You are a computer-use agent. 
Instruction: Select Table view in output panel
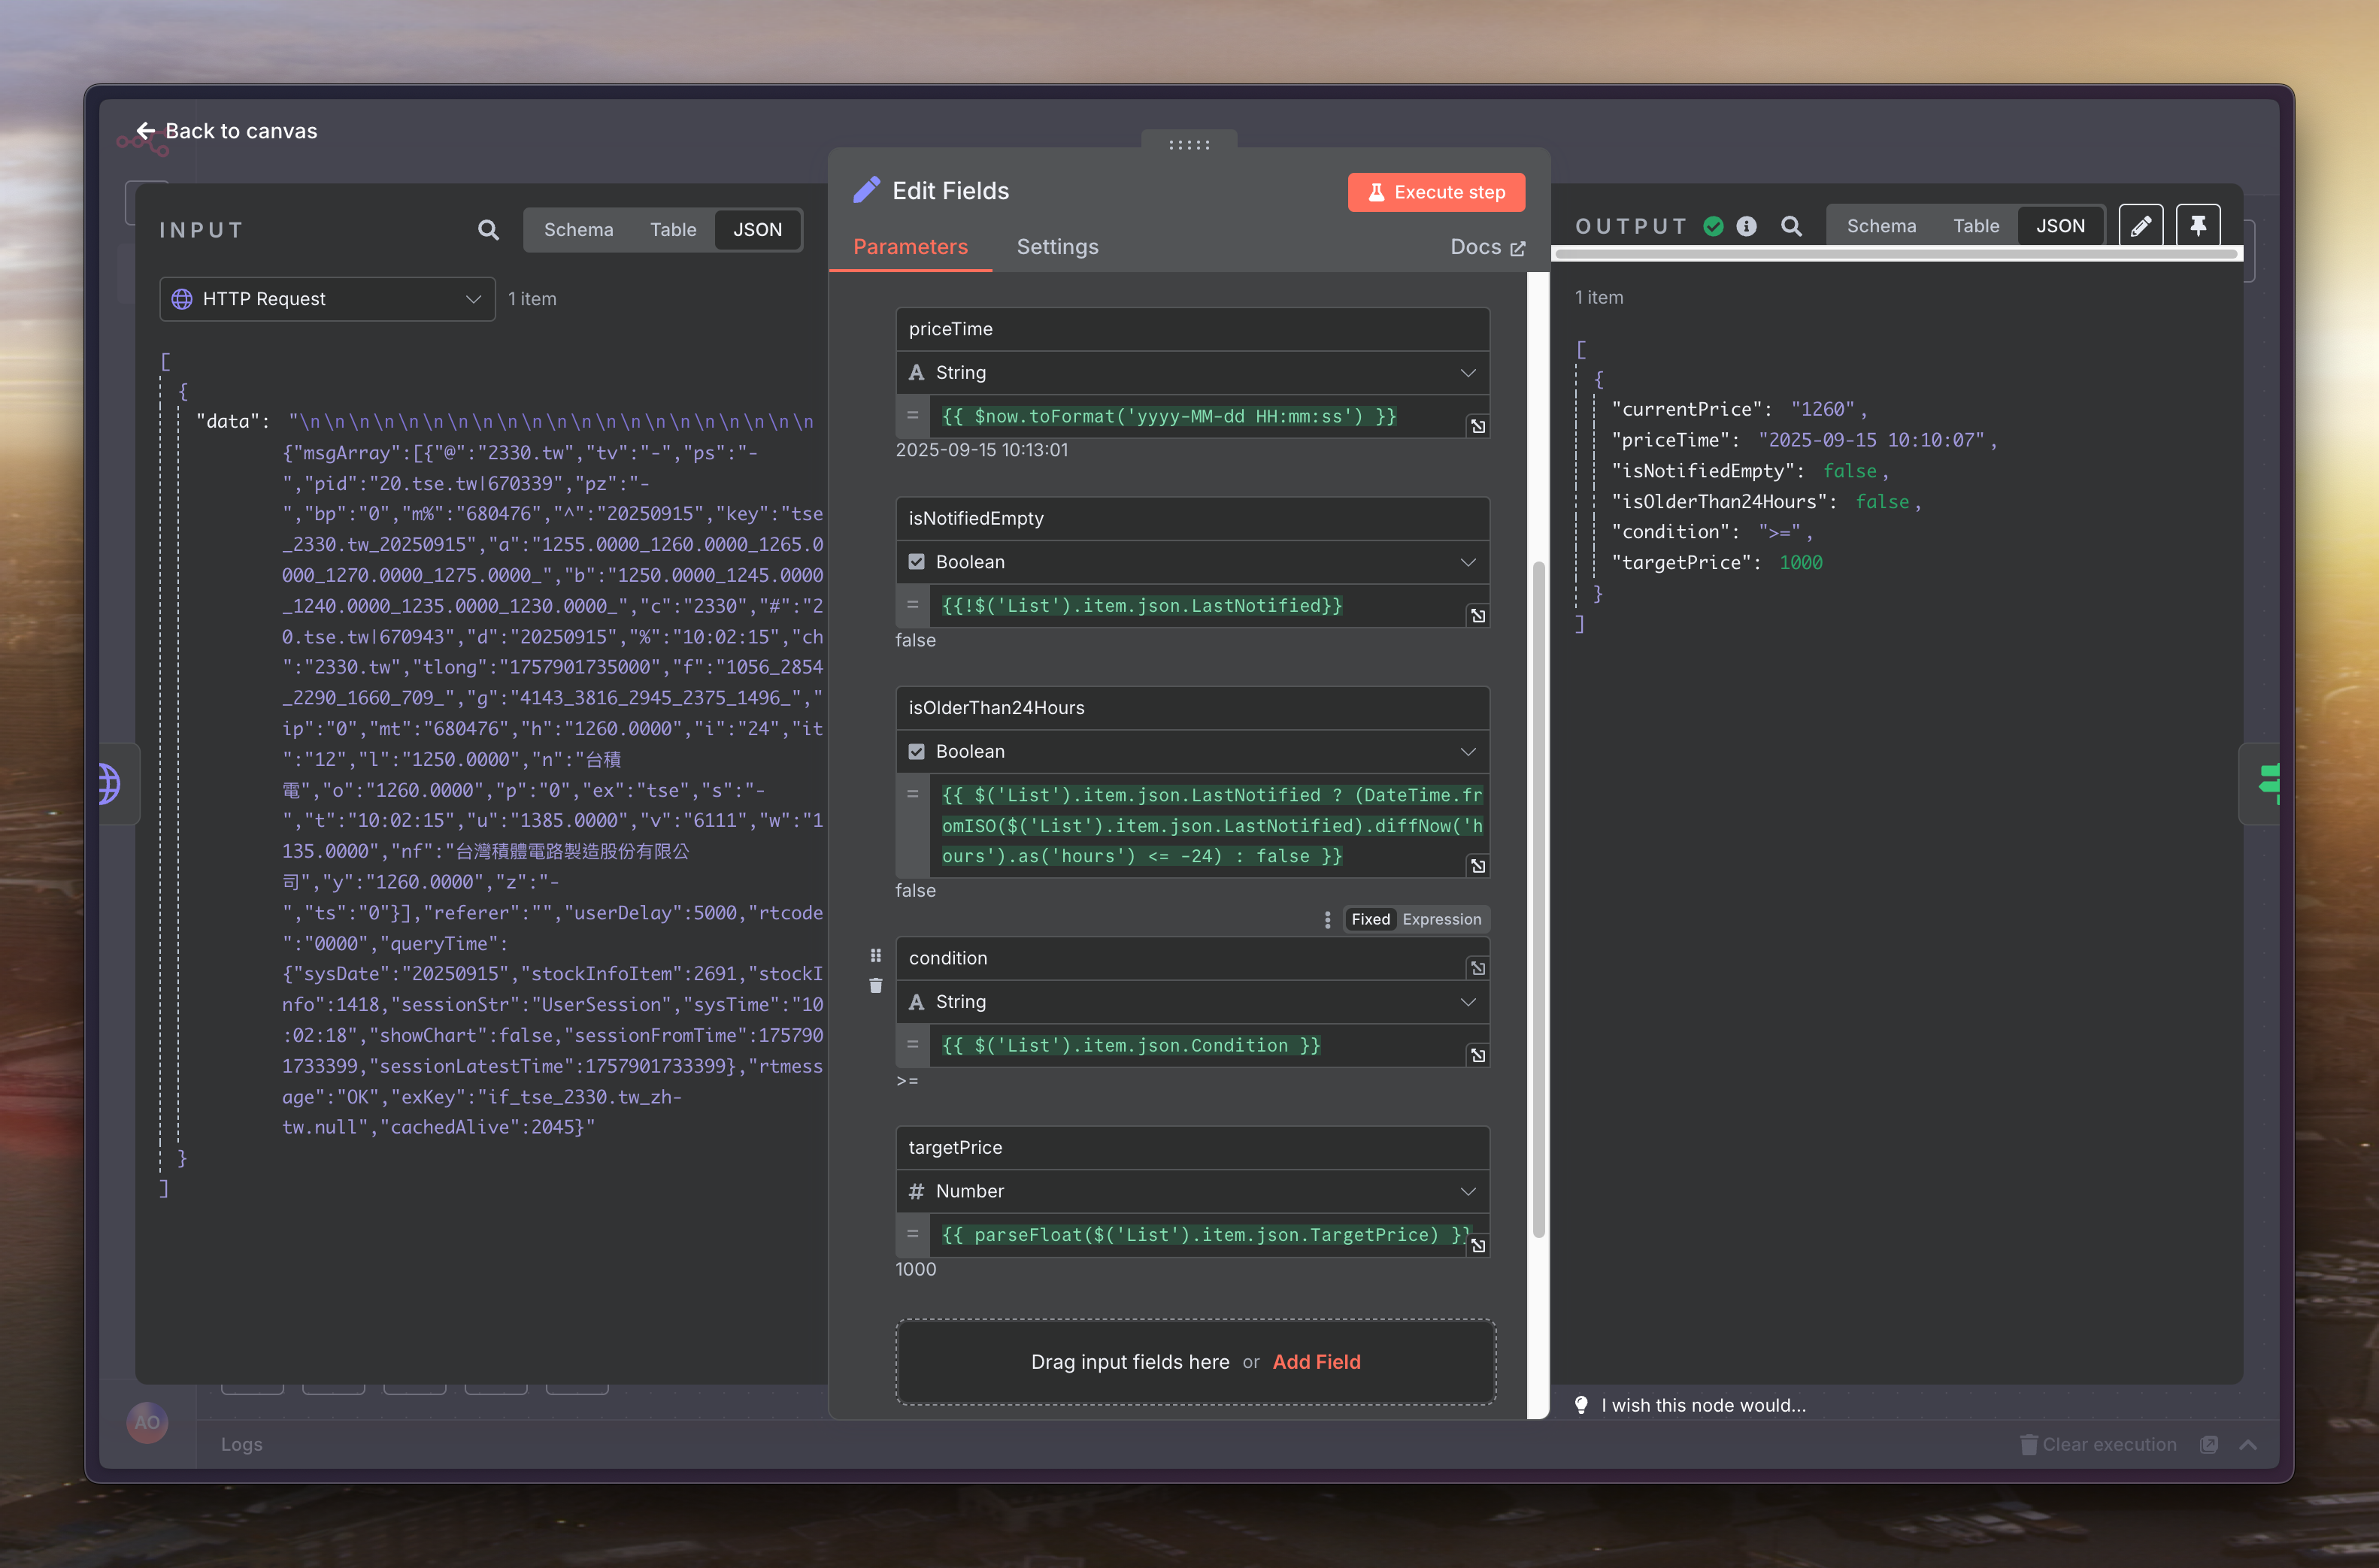coord(1975,226)
